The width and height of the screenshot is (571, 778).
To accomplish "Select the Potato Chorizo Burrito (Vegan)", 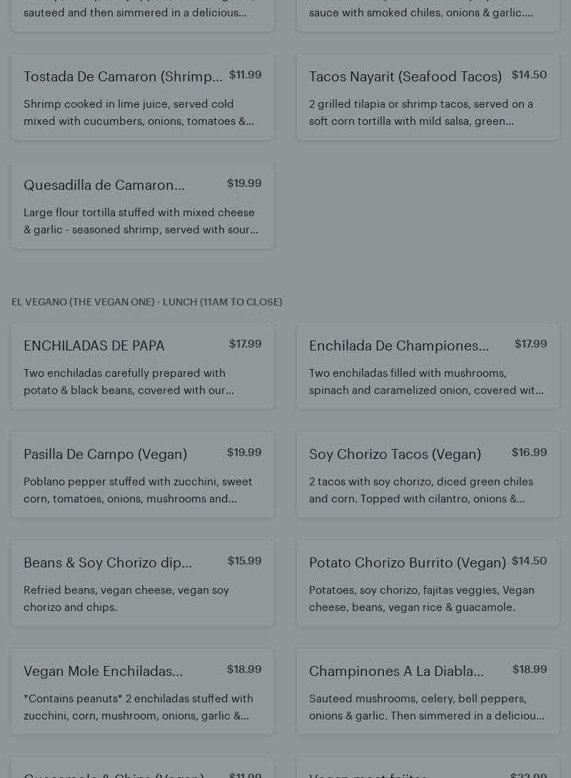I will click(x=407, y=563).
